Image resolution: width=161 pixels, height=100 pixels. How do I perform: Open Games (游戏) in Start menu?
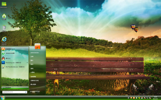(x=32, y=69)
